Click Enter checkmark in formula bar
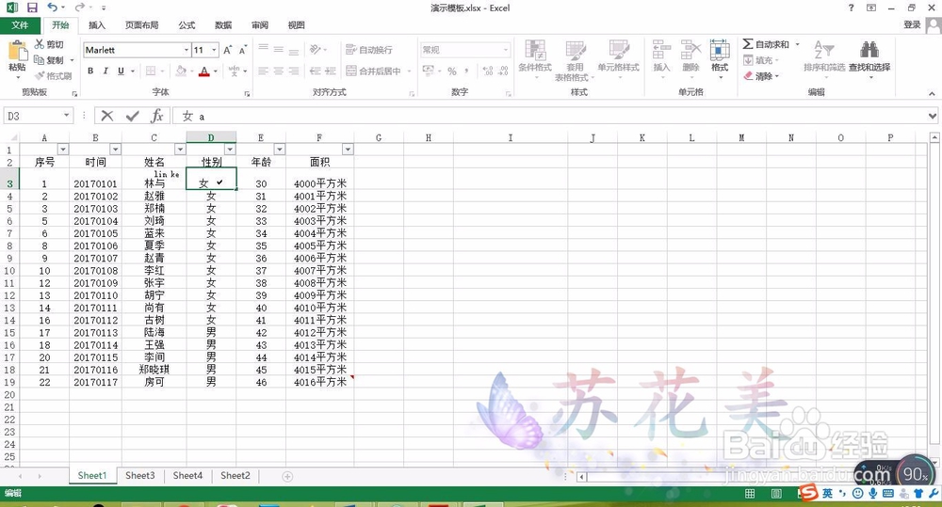This screenshot has height=507, width=942. pyautogui.click(x=133, y=116)
